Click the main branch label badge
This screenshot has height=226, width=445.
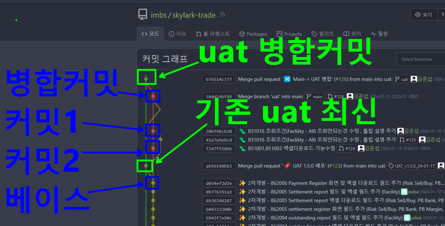coord(314,96)
